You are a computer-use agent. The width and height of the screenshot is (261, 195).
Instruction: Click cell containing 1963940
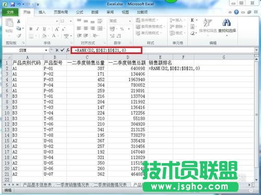pyautogui.click(x=128, y=79)
